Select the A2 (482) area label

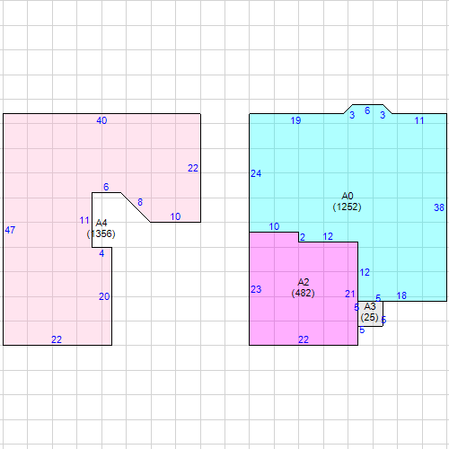point(304,287)
